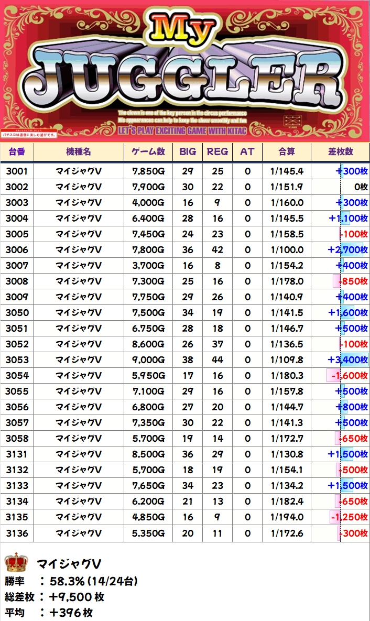Click the 1/180.3 combined probability cell
The width and height of the screenshot is (370, 621).
click(x=287, y=375)
